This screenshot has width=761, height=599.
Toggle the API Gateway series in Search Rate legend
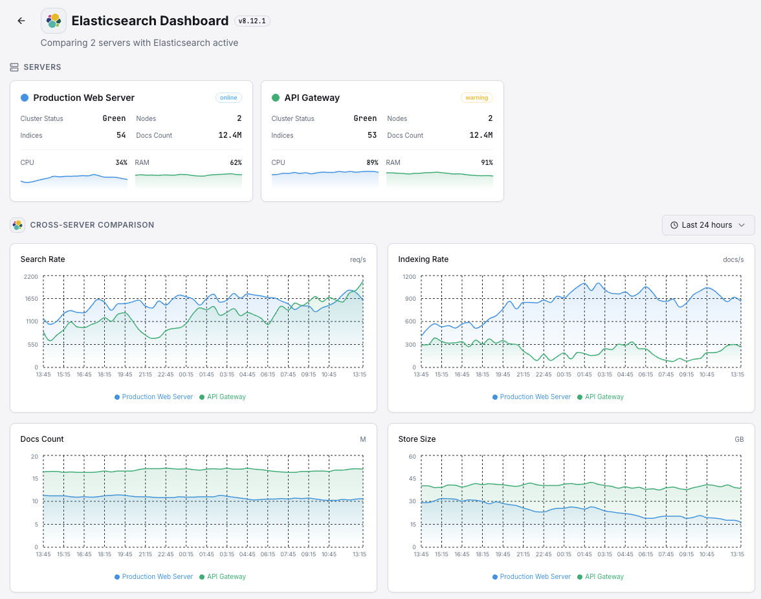pos(222,397)
